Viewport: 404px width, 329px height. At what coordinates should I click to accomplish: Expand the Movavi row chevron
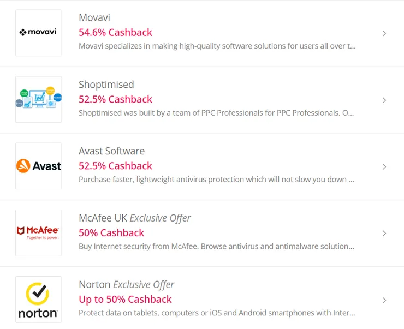pyautogui.click(x=384, y=33)
